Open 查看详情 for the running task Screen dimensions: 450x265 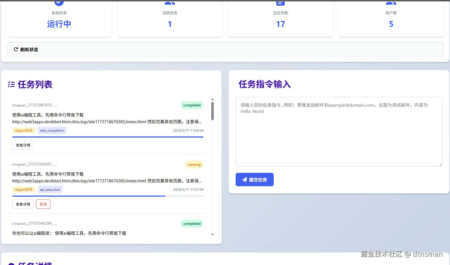click(x=23, y=204)
